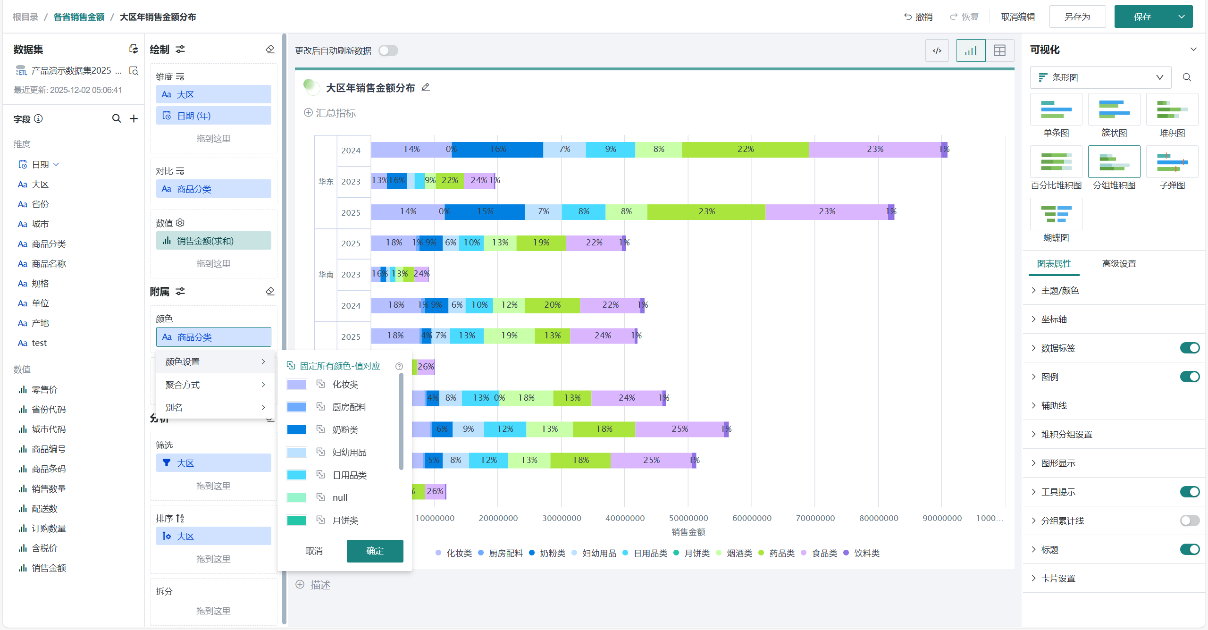Search chart types with magnifier icon
Viewport: 1208px width, 630px height.
point(1187,77)
